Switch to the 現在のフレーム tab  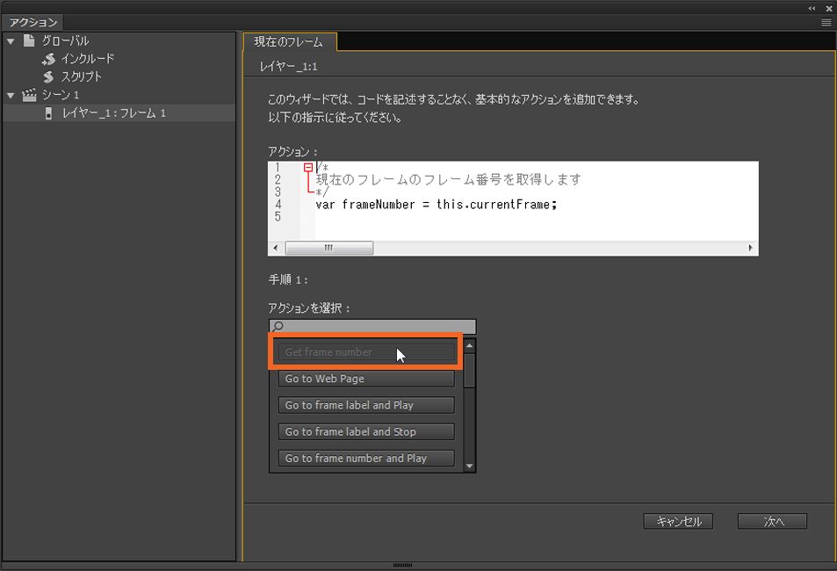(289, 41)
